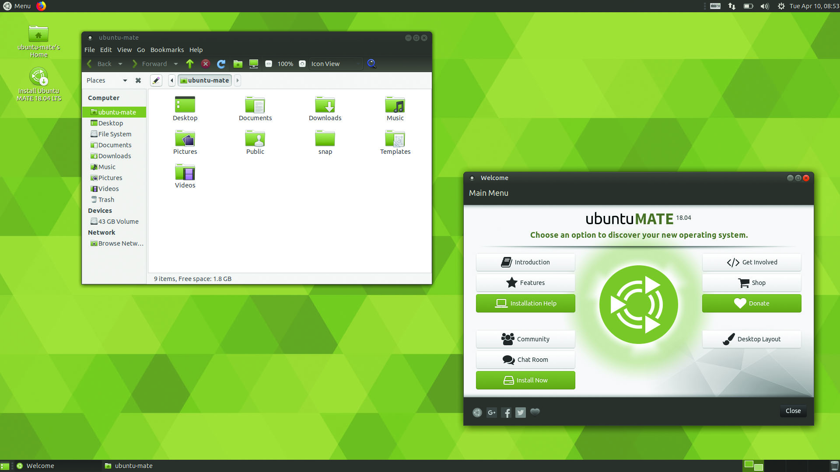Screen dimensions: 840x472
Task: Open the Go menu
Action: 141,50
